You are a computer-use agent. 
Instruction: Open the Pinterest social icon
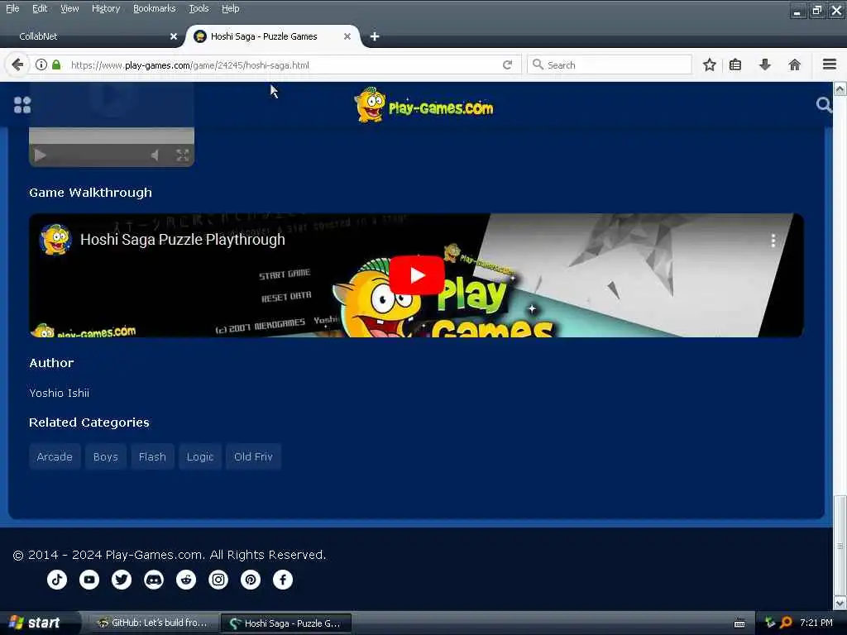(x=251, y=580)
